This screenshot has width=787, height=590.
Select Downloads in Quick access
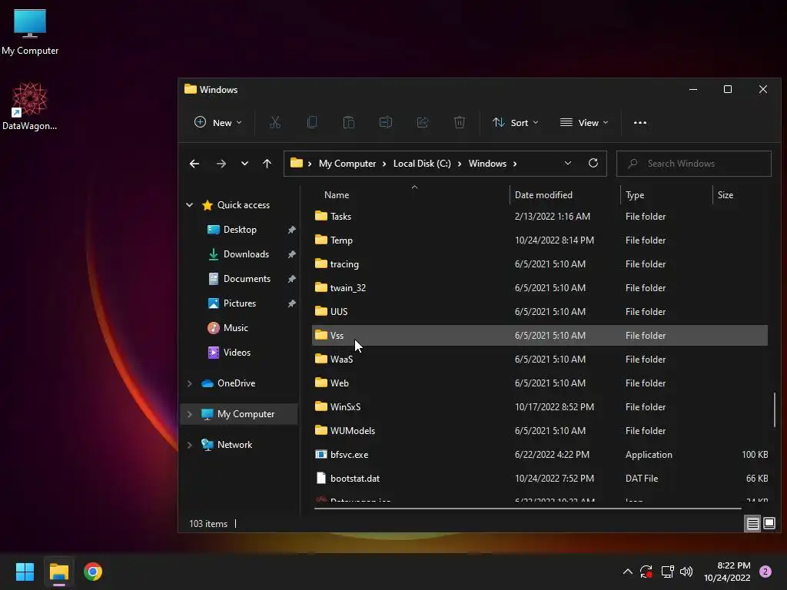point(246,254)
